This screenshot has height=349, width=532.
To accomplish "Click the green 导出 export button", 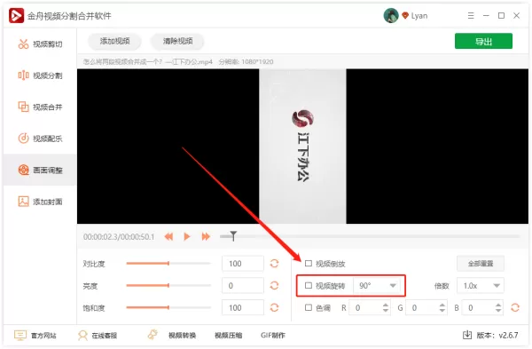I will coord(483,41).
